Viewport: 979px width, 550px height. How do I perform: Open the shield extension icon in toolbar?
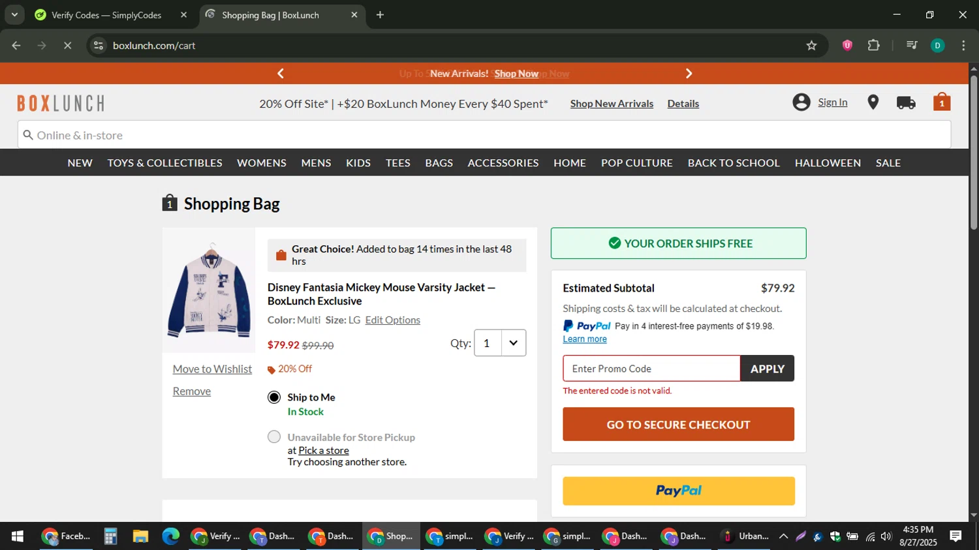847,46
